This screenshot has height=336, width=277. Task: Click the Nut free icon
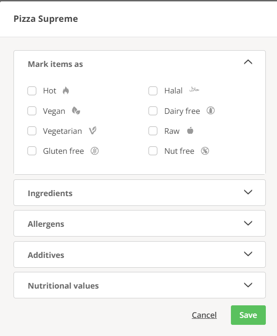pyautogui.click(x=205, y=151)
